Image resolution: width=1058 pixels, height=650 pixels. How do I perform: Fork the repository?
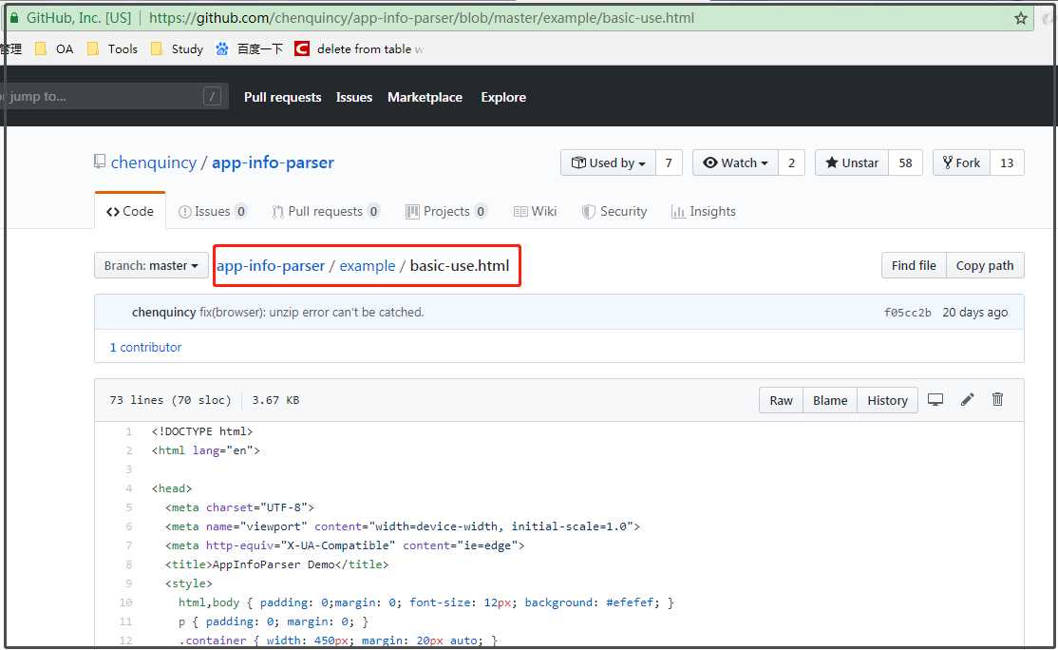[961, 162]
